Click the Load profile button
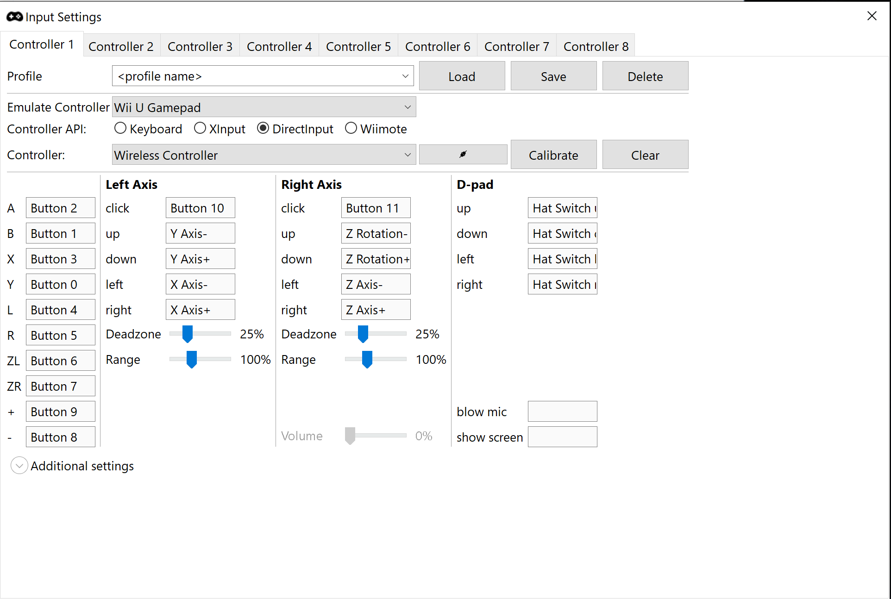The width and height of the screenshot is (891, 599). pyautogui.click(x=463, y=76)
